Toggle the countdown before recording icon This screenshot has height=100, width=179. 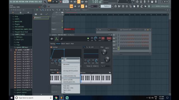click(x=75, y=2)
